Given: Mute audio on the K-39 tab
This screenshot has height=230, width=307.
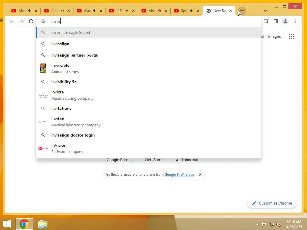Looking at the screenshot, I should 127,11.
